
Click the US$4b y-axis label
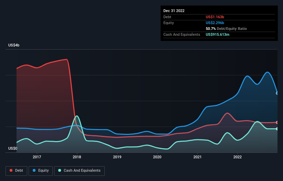14,45
